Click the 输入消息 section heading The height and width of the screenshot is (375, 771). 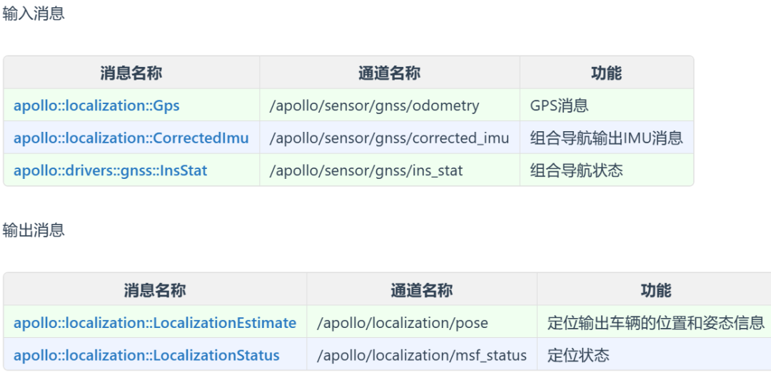(34, 14)
